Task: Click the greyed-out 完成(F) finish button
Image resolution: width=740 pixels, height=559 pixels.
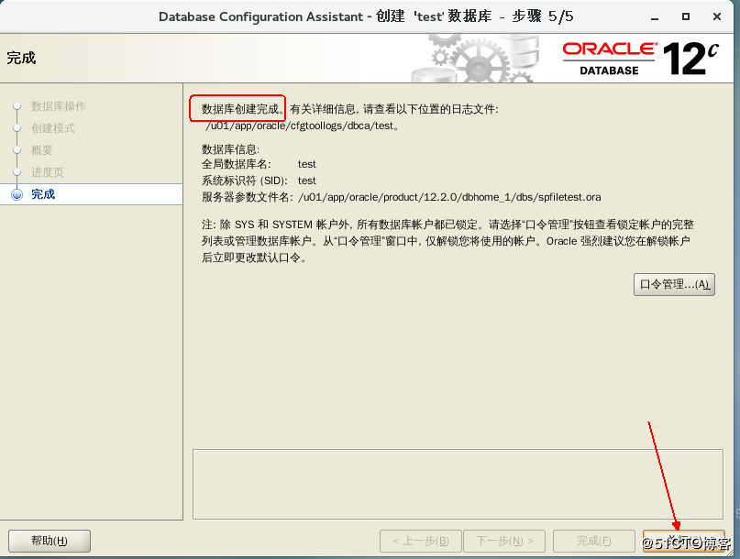Action: click(593, 541)
